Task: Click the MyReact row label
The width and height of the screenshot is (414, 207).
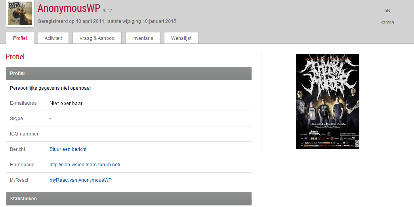Action: (x=19, y=180)
